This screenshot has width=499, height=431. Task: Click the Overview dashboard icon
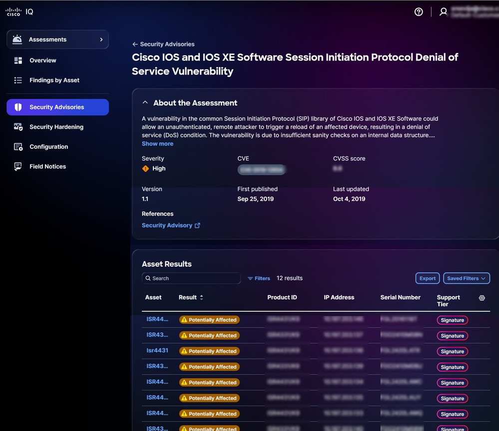[18, 60]
